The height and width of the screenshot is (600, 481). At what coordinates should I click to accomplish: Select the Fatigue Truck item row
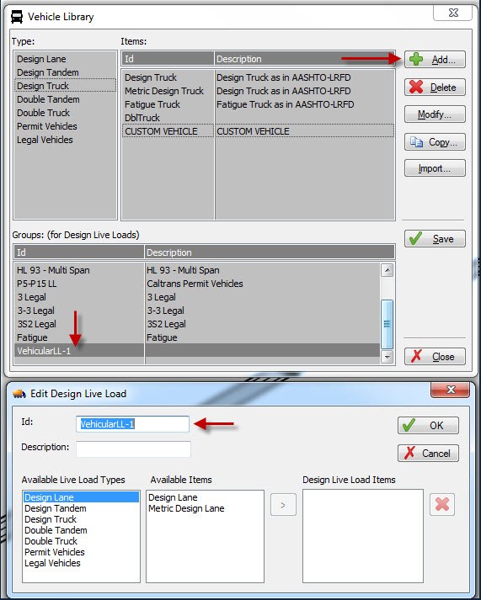pyautogui.click(x=258, y=104)
